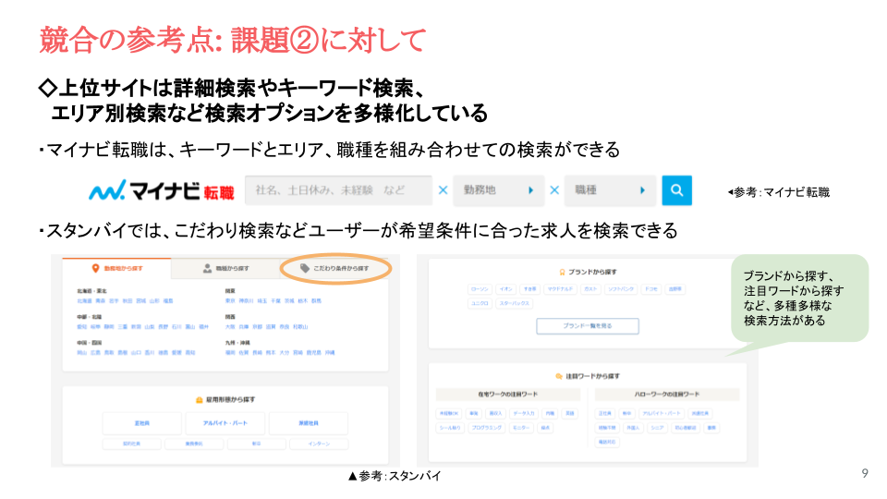Select the ガスト brand chip
The width and height of the screenshot is (887, 499).
click(x=590, y=289)
